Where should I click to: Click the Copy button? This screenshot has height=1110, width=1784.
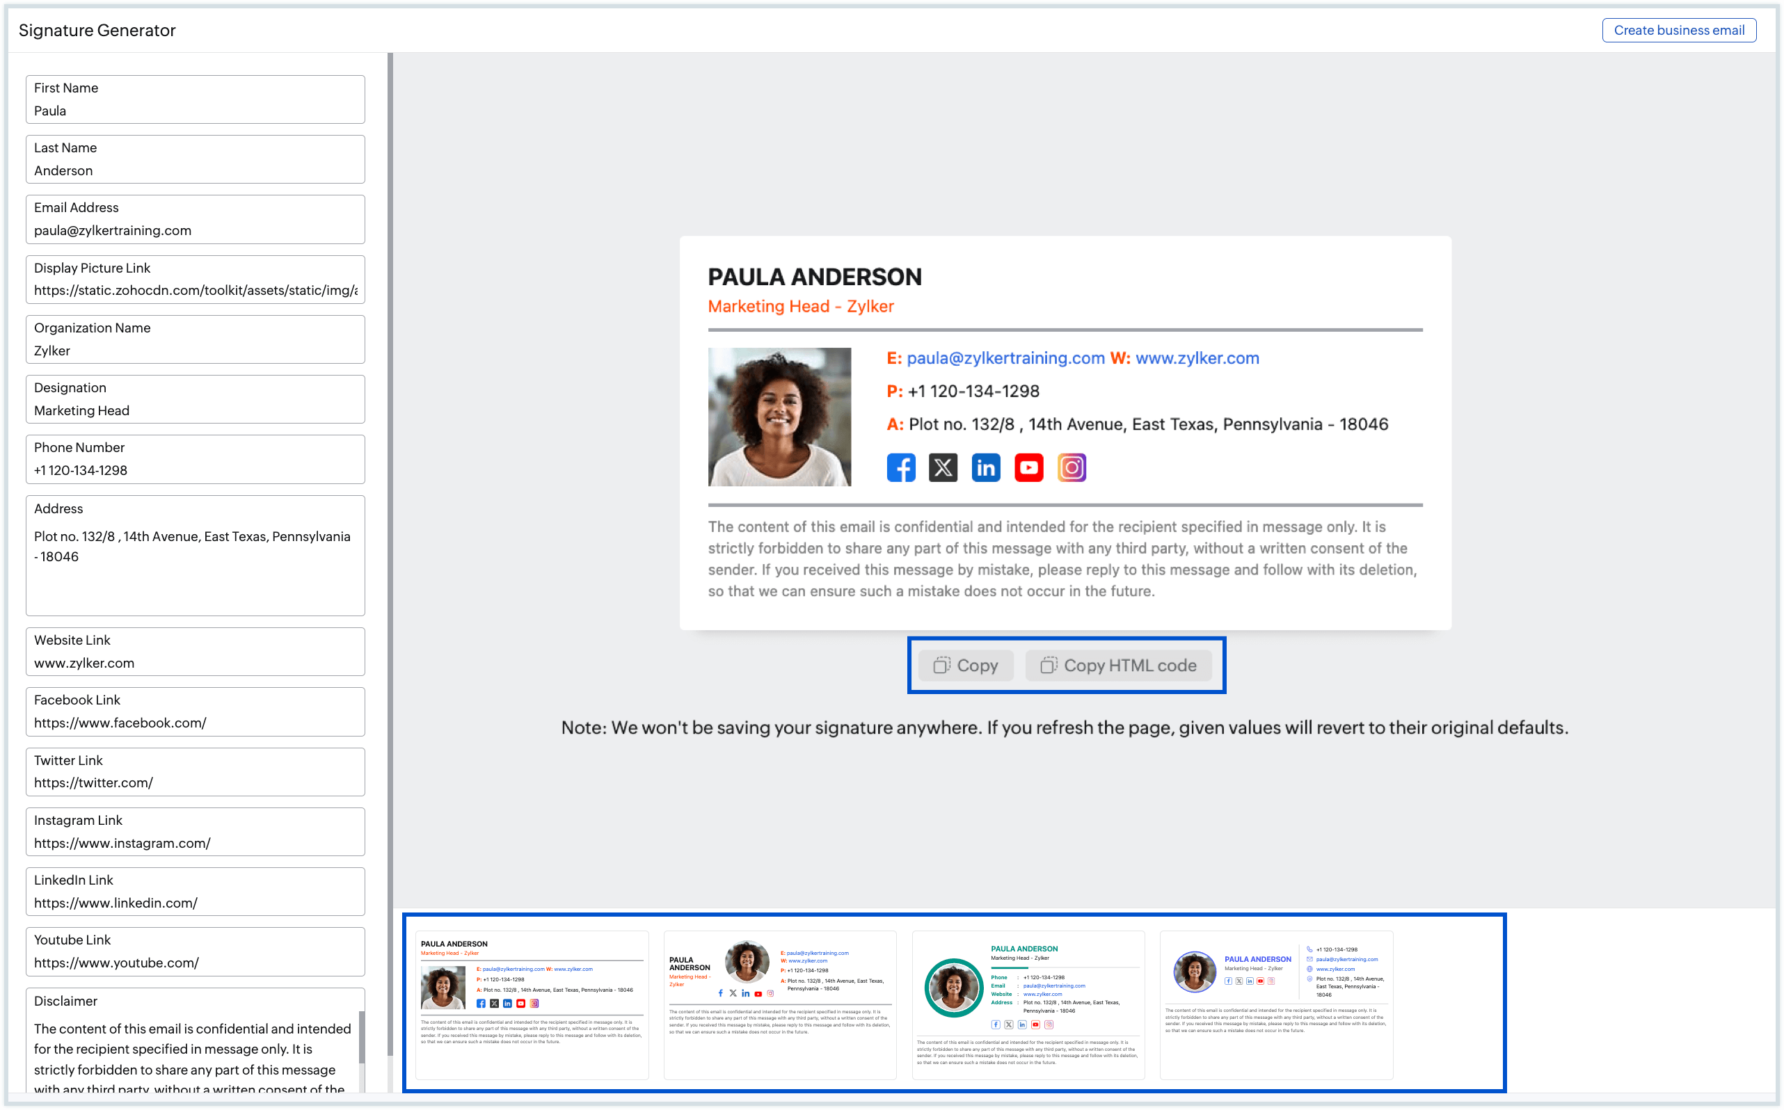point(965,665)
